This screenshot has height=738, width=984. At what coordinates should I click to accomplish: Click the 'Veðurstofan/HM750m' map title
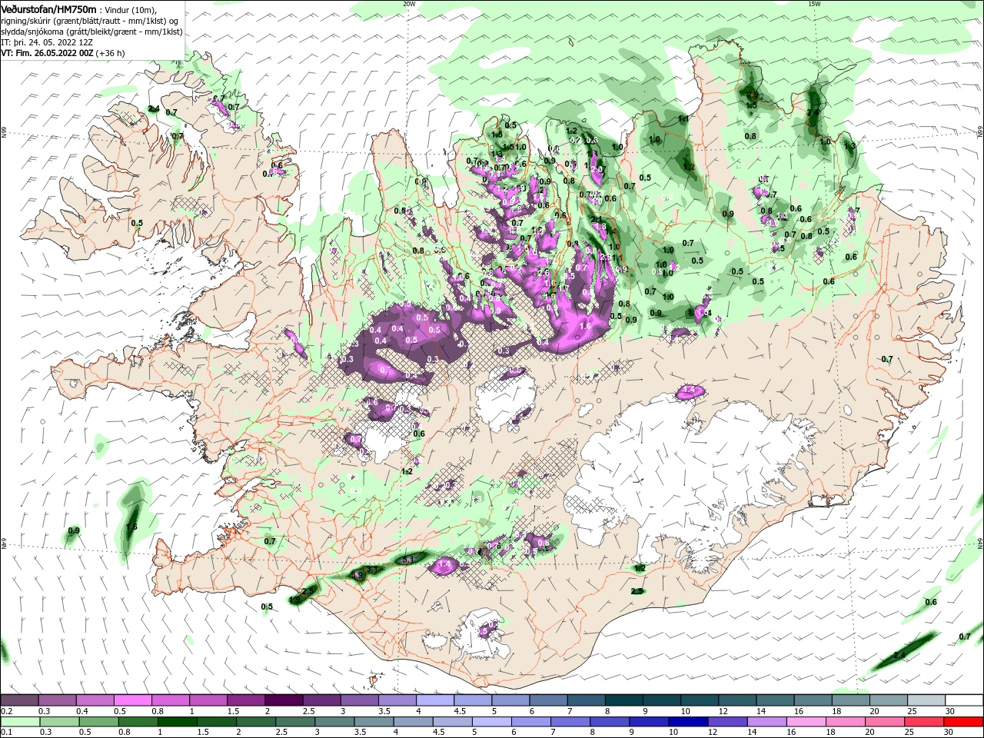(48, 8)
